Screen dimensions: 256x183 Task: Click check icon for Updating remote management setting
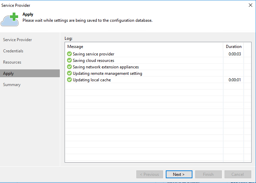pos(69,73)
